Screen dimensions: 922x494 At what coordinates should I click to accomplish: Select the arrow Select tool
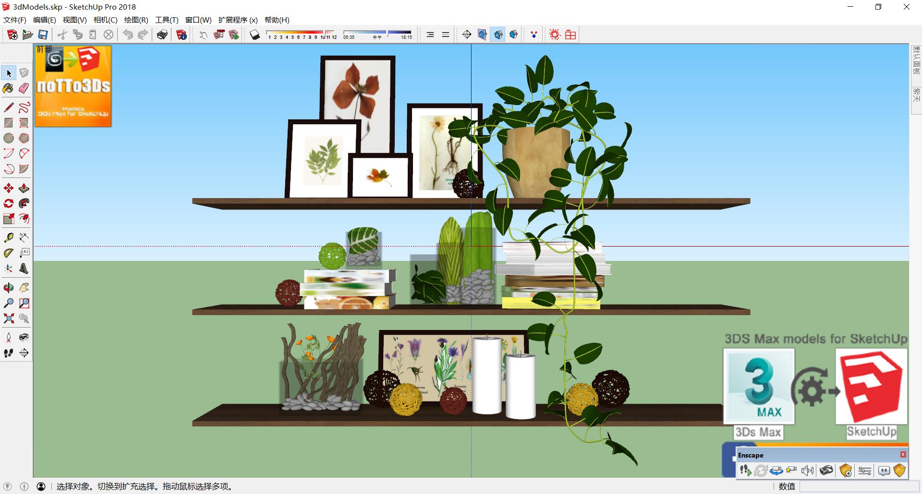(9, 73)
